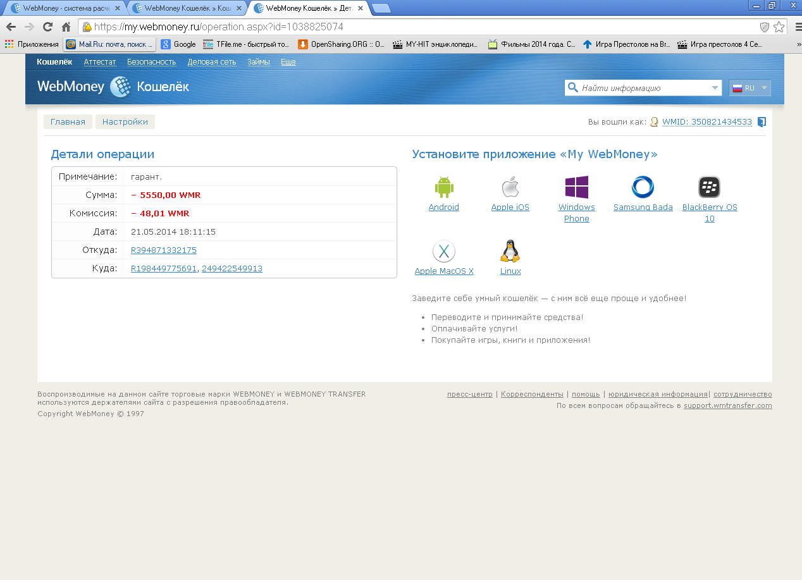Open the Android app icon
The height and width of the screenshot is (580, 802).
444,187
